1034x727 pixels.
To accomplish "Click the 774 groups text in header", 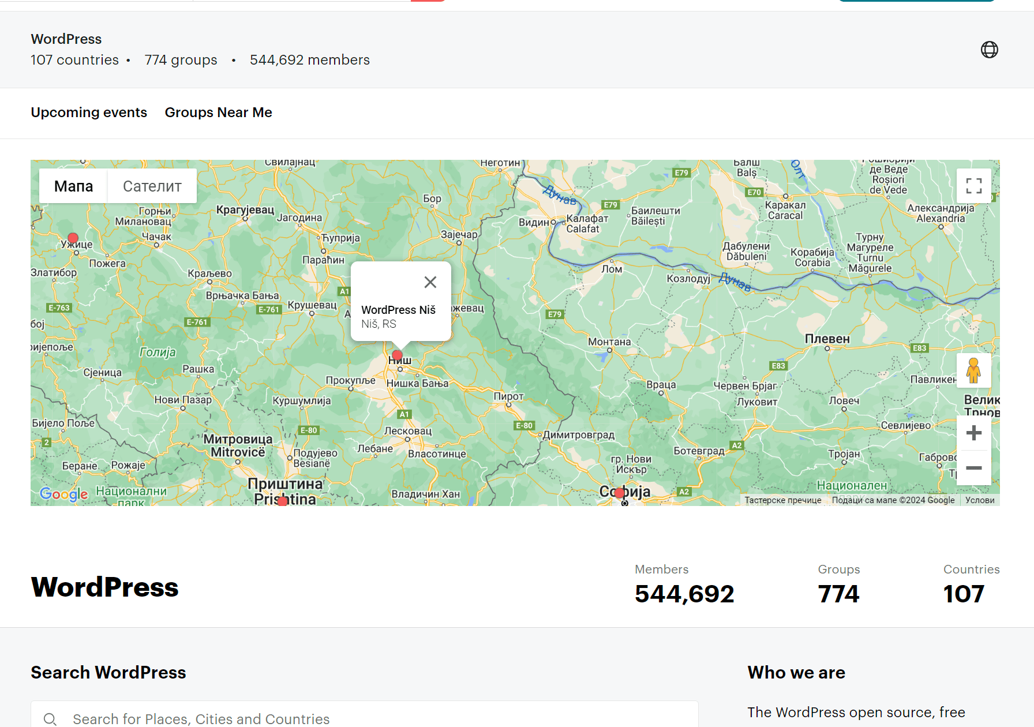I will [181, 60].
